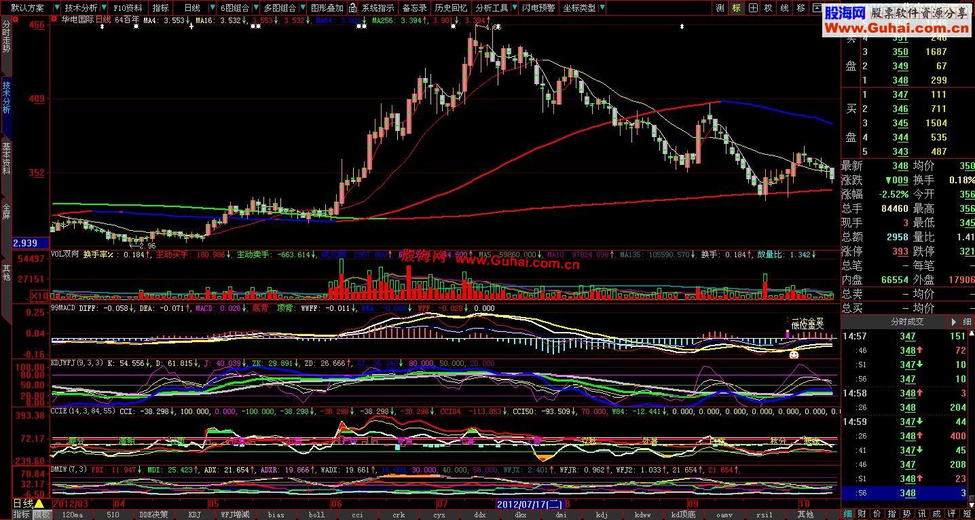The width and height of the screenshot is (975, 520).
Task: Select 势 in bottom-right tab strip
Action: point(908,515)
